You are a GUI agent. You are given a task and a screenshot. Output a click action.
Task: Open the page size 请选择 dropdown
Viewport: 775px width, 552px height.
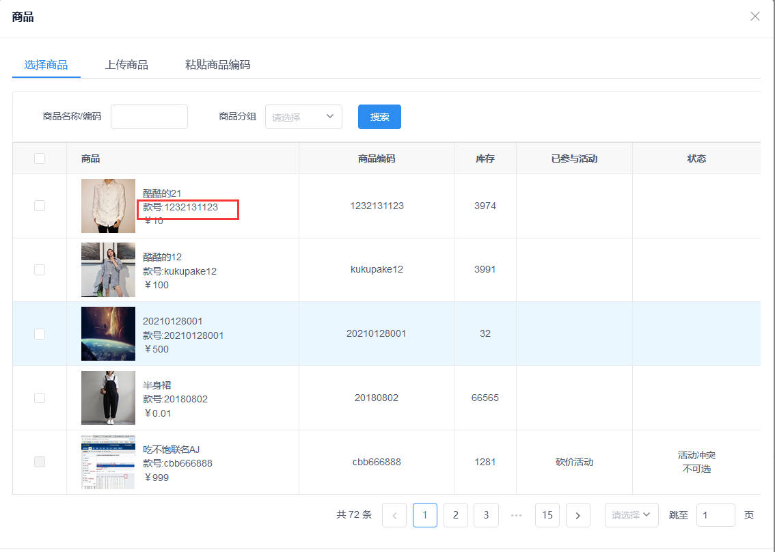[x=631, y=515]
